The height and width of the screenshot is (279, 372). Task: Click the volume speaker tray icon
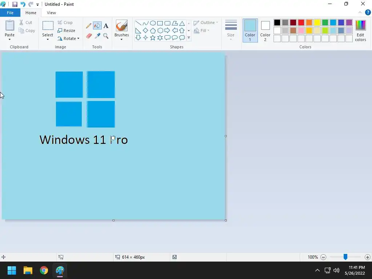(x=336, y=270)
